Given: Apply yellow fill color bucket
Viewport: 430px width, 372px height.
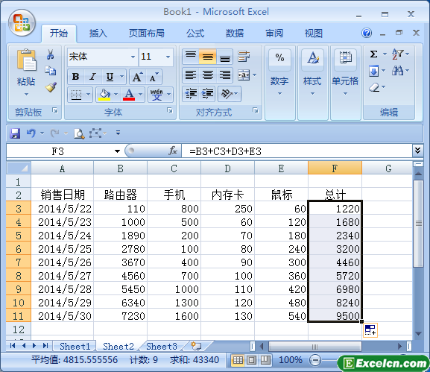Looking at the screenshot, I should coord(104,95).
